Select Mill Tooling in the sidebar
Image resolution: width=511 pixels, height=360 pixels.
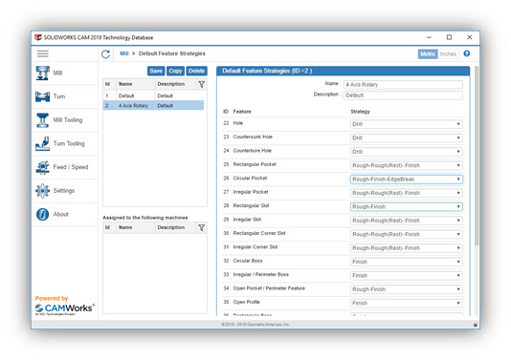(x=68, y=120)
